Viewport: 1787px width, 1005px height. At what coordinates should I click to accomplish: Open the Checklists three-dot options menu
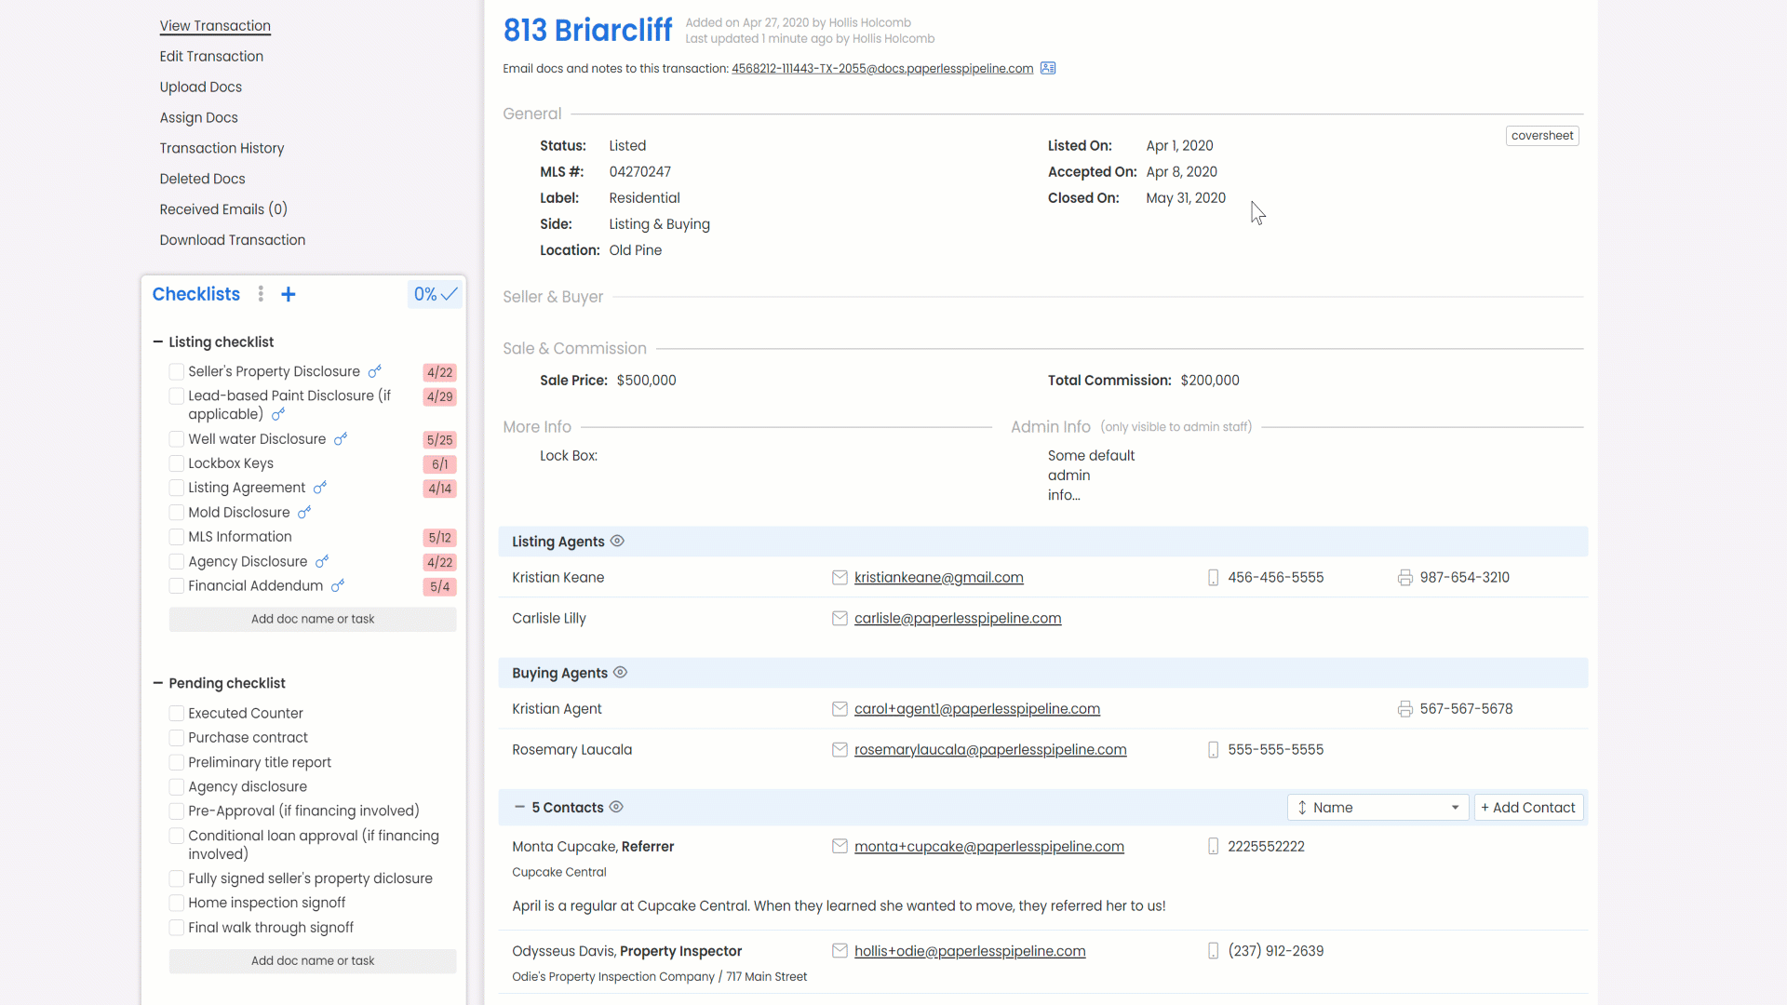[x=261, y=294]
